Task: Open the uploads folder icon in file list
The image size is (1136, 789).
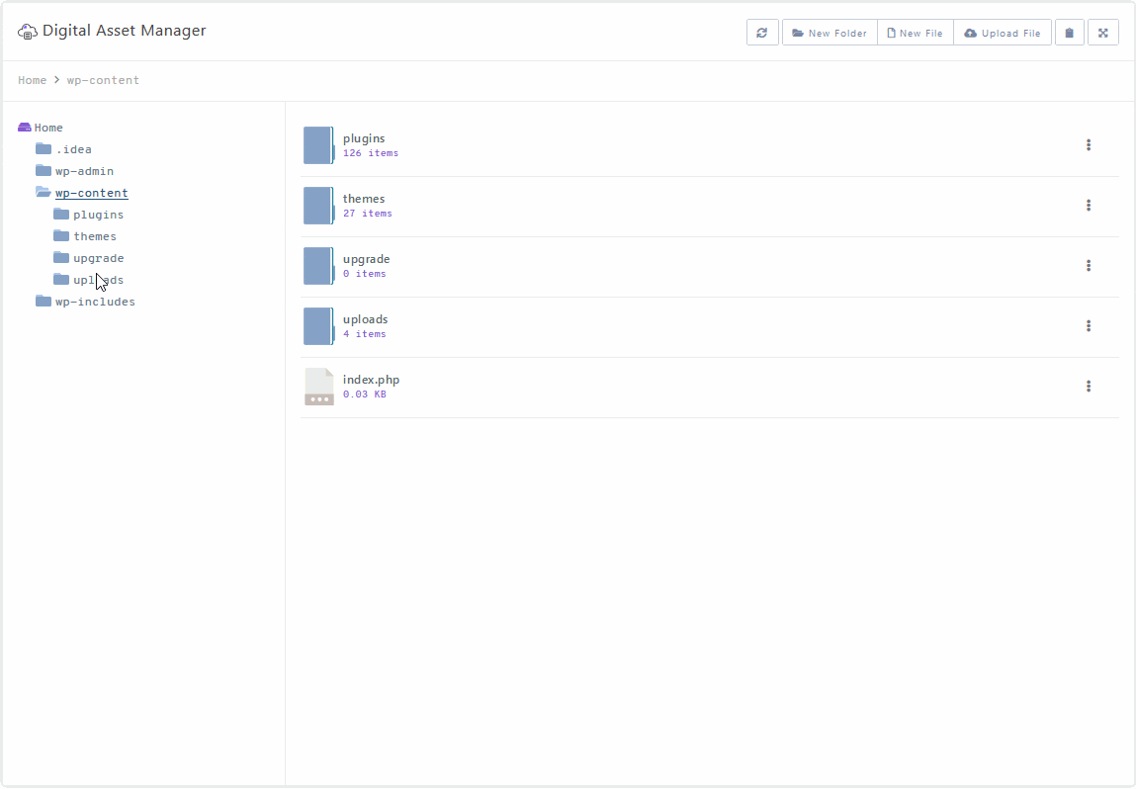Action: [318, 326]
